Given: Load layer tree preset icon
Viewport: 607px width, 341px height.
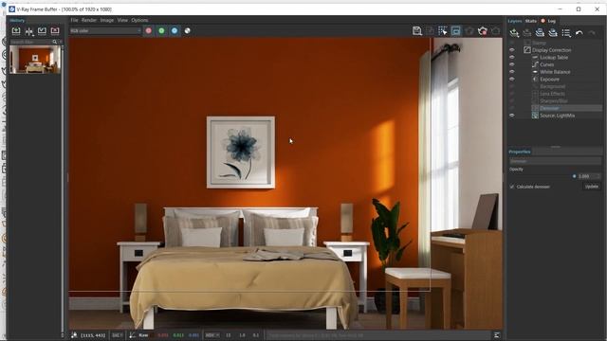Looking at the screenshot, I should [x=553, y=33].
